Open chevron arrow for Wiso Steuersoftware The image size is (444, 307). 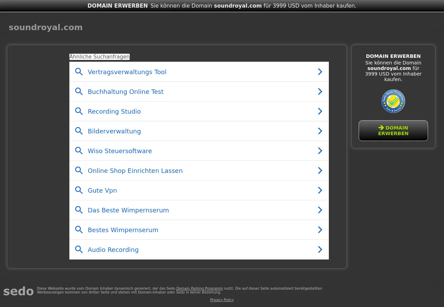pyautogui.click(x=320, y=151)
